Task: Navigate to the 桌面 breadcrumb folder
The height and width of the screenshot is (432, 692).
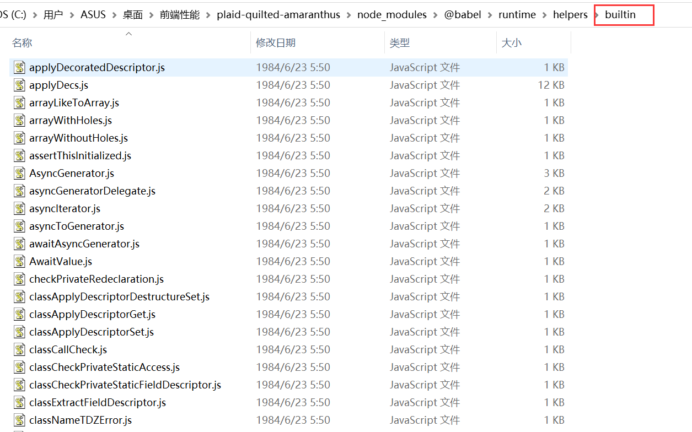Action: [133, 15]
